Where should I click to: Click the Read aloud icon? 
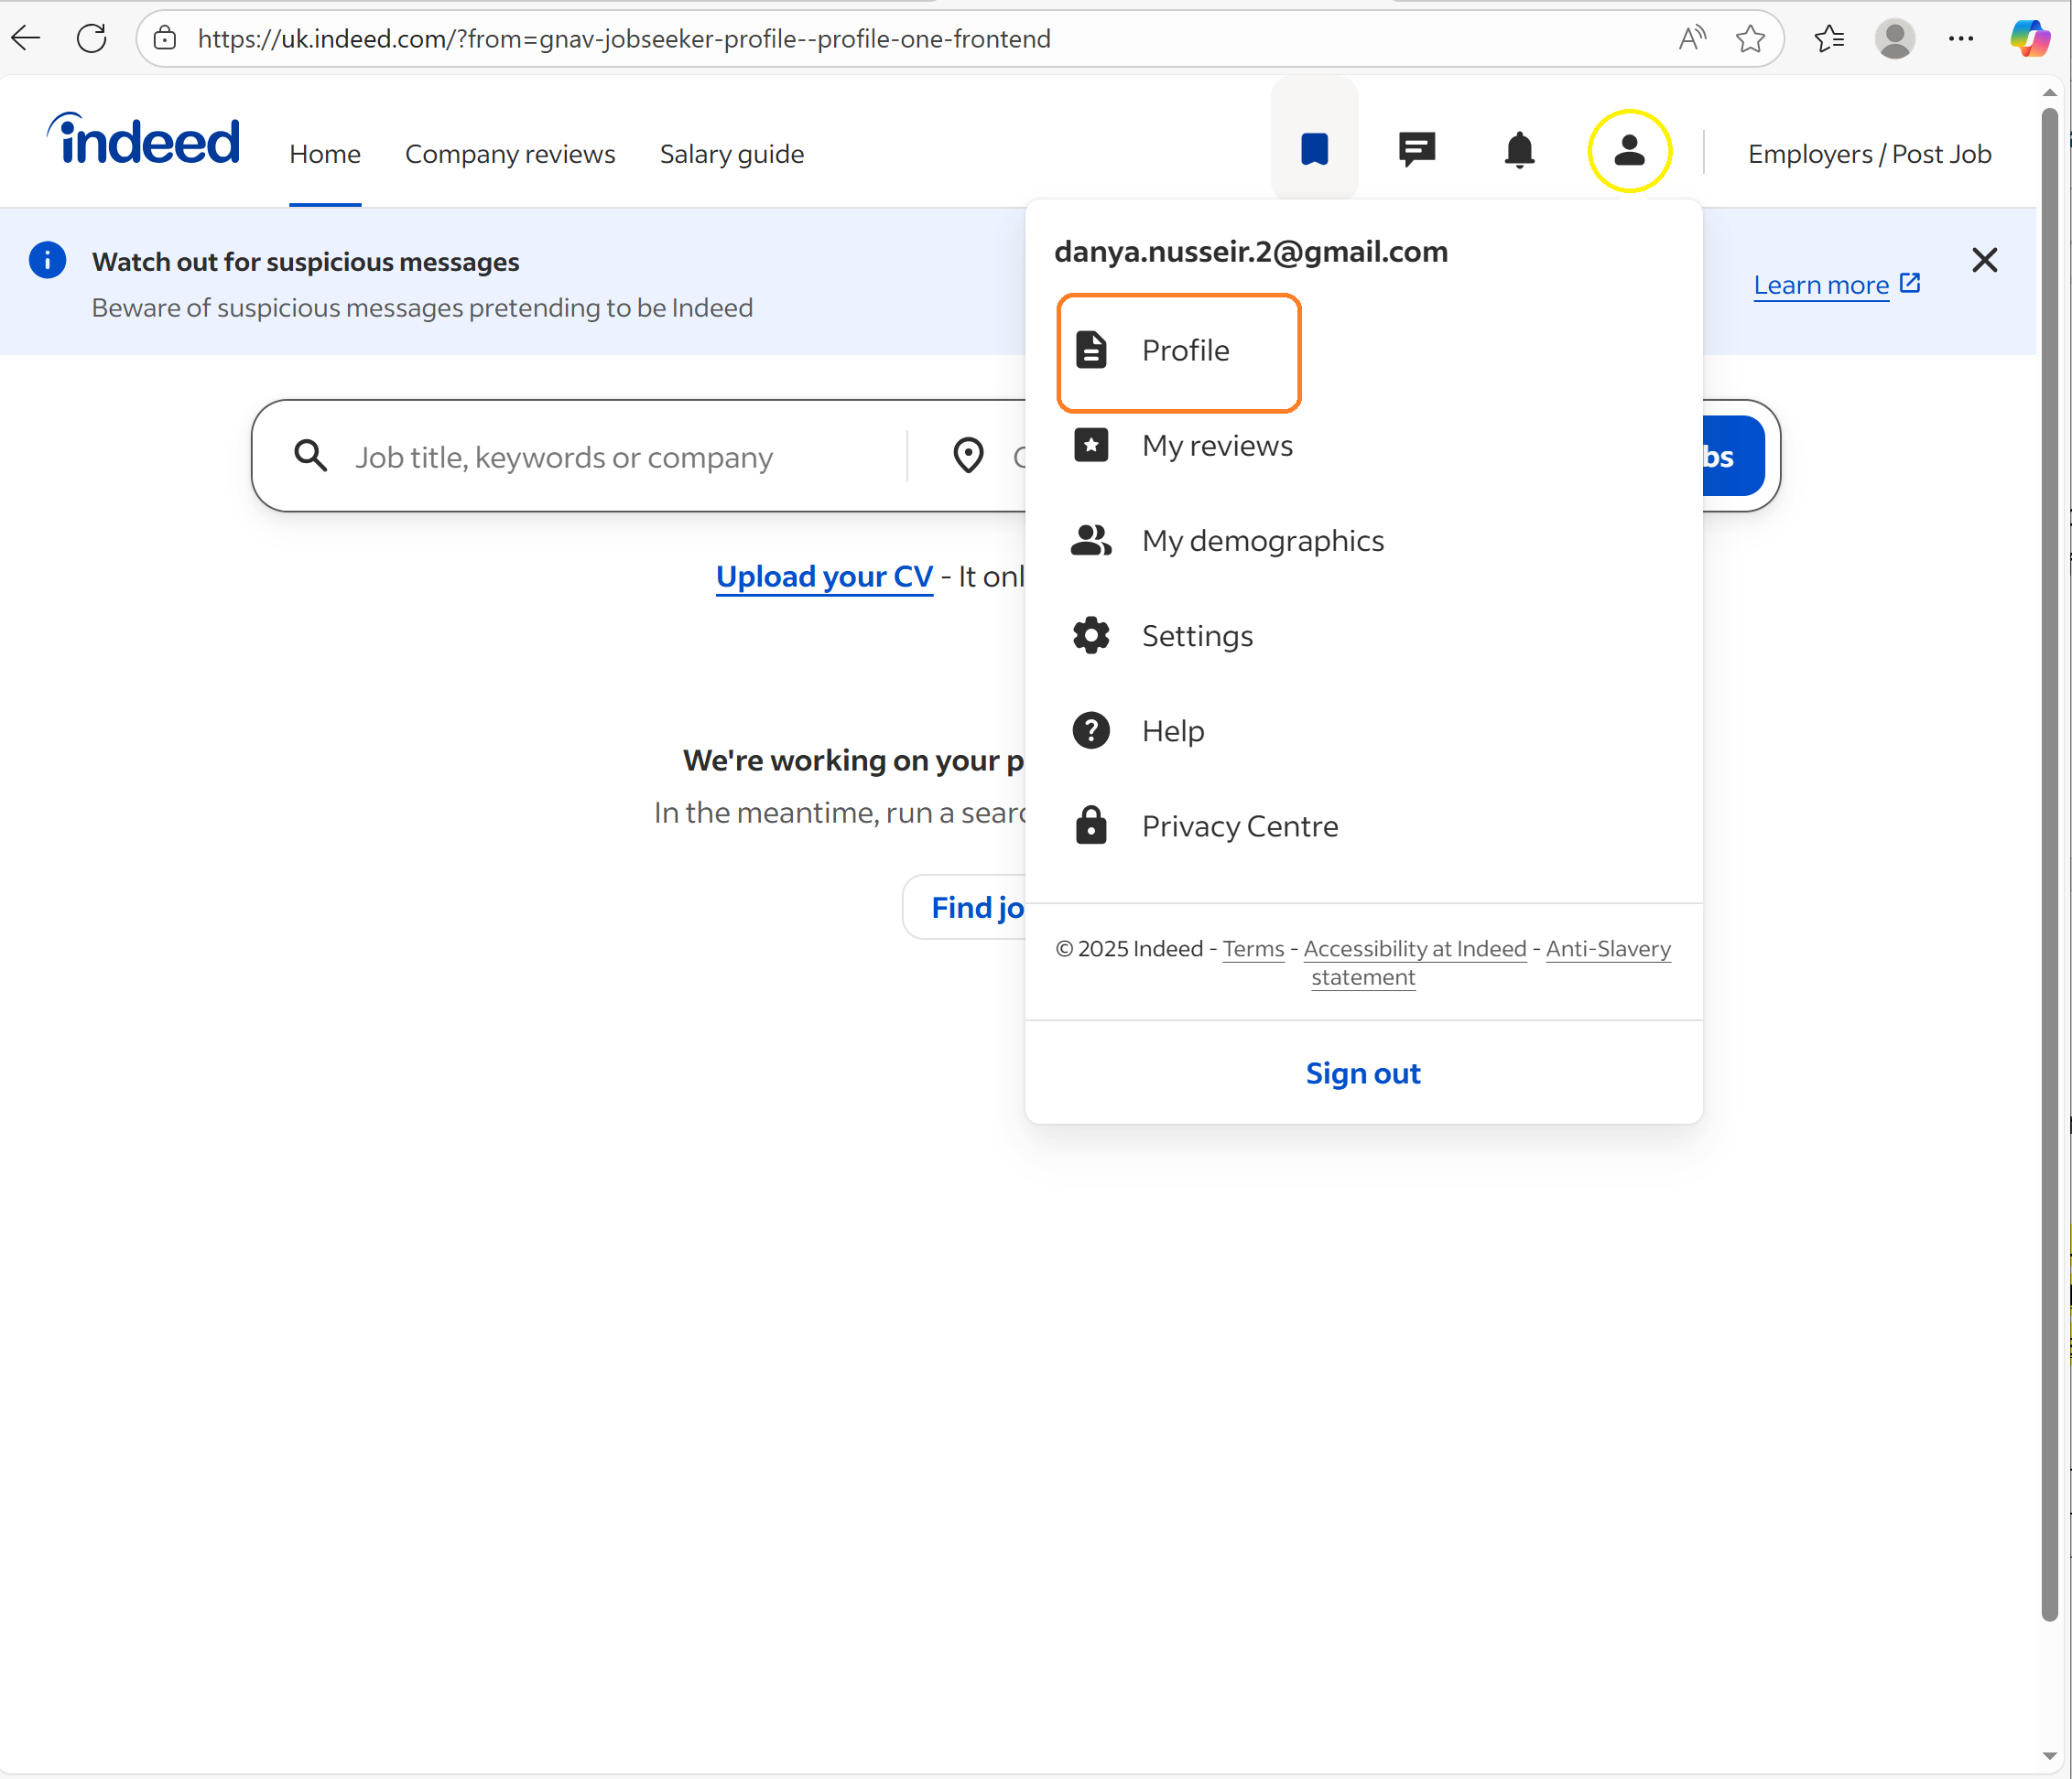1691,38
